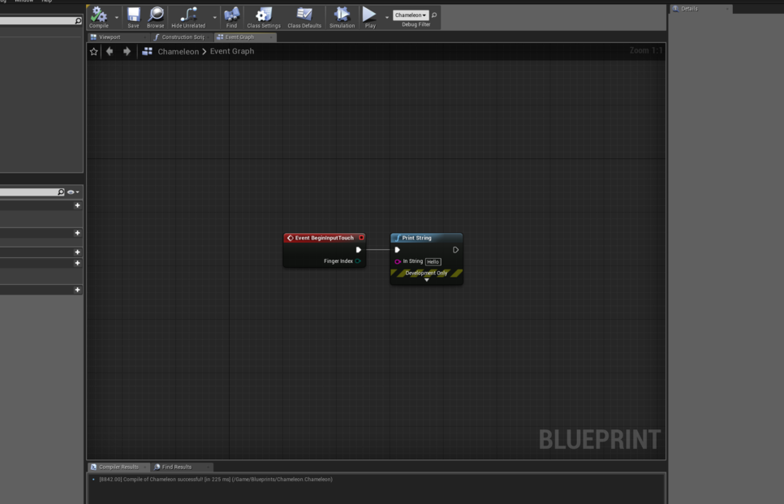The width and height of the screenshot is (784, 504).
Task: Click Chameleon in the breadcrumb
Action: [178, 51]
